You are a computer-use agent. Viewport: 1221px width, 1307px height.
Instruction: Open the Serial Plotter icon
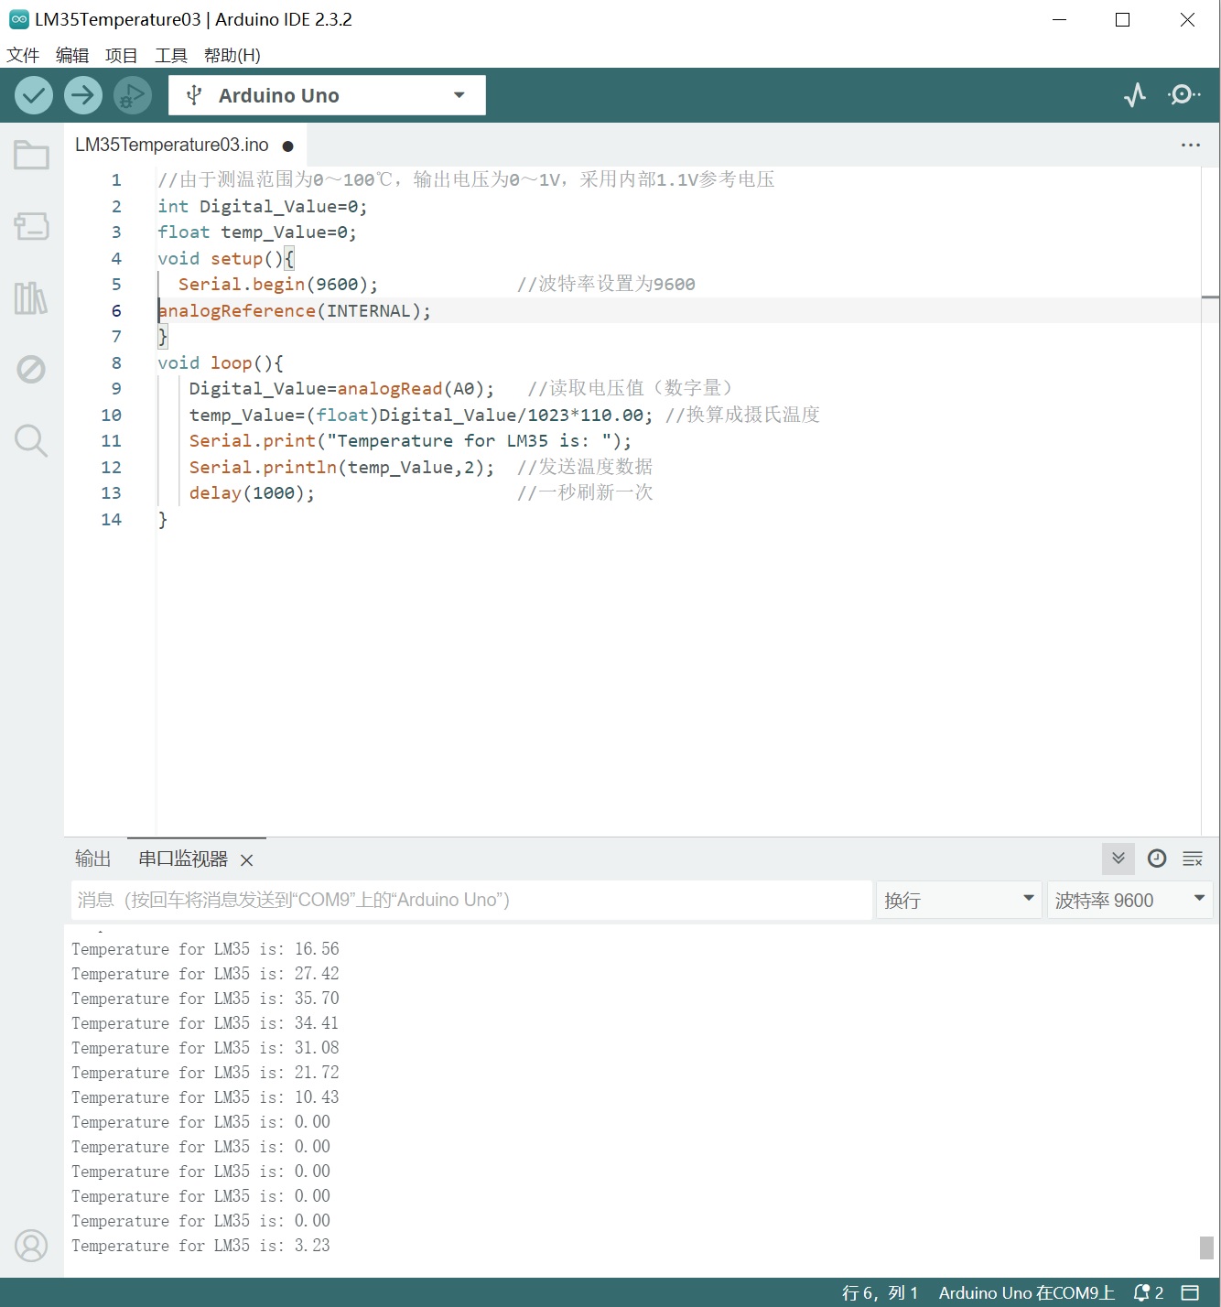point(1135,95)
